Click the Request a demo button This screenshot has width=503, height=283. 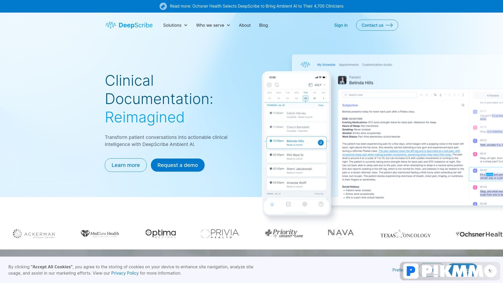(178, 165)
